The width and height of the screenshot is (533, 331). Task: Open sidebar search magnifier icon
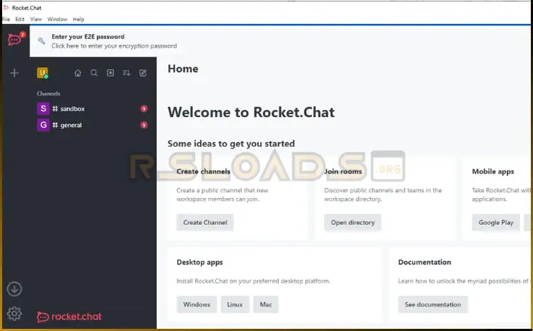94,73
